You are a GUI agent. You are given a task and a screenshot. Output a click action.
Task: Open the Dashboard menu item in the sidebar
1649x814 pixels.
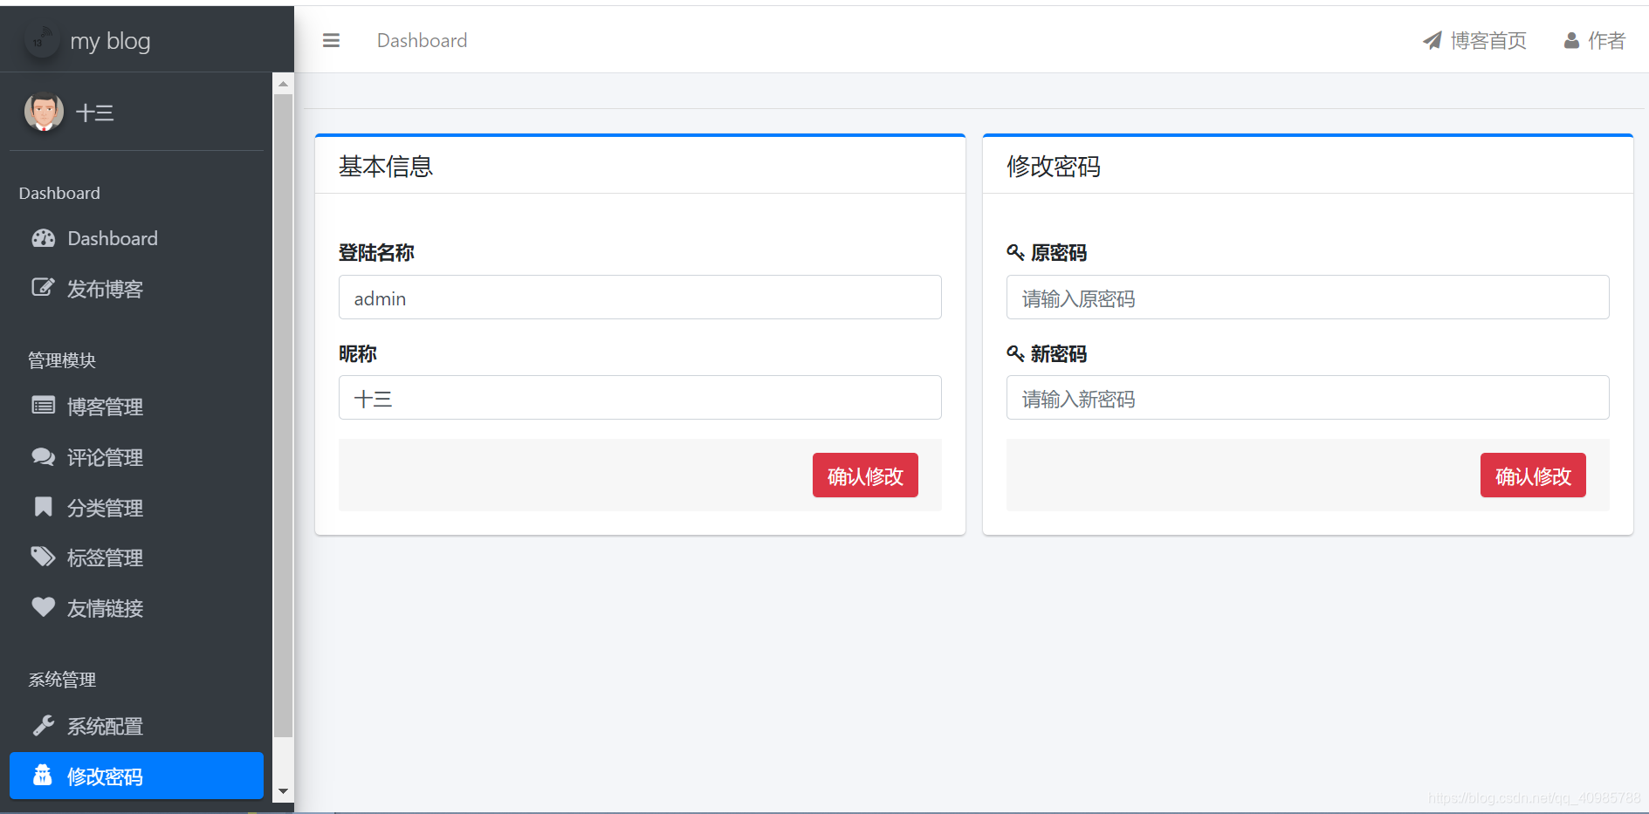(136, 238)
